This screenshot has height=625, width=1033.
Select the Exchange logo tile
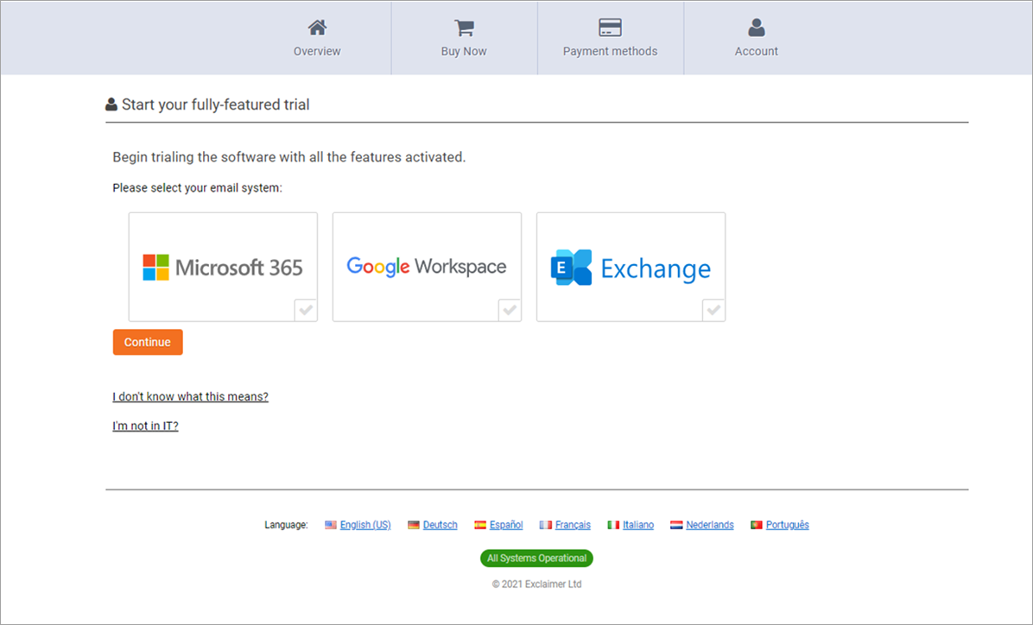(631, 267)
